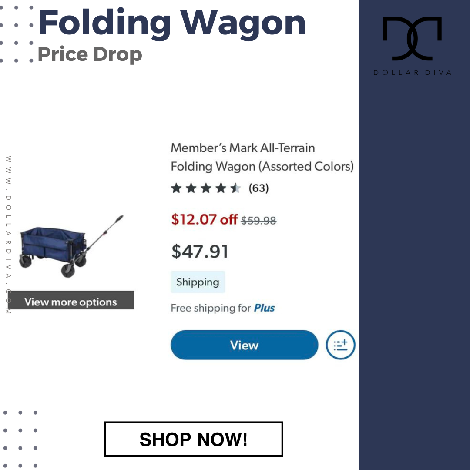This screenshot has height=470, width=470.
Task: Open View more options banner
Action: 71,300
